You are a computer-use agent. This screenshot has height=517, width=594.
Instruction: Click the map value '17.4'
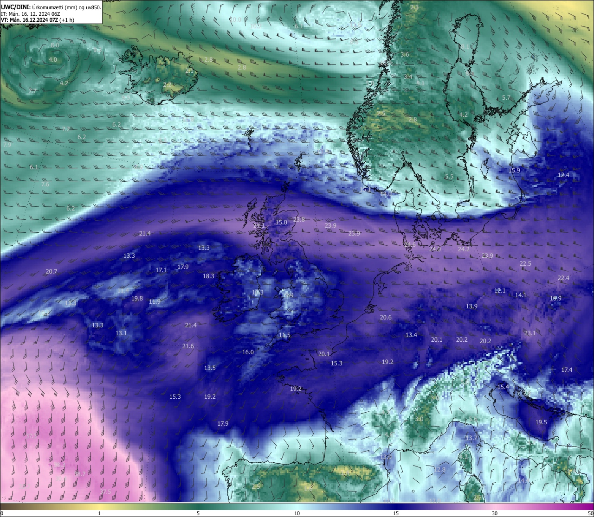(567, 370)
